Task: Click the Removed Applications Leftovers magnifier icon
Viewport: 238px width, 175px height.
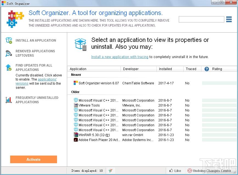Action: pos(9,53)
